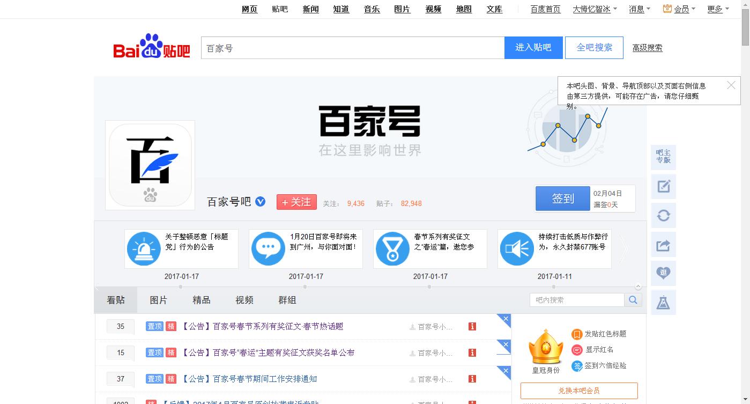Viewport: 750px width, 404px height.
Task: Follow the bar with +关注 button
Action: [x=296, y=202]
